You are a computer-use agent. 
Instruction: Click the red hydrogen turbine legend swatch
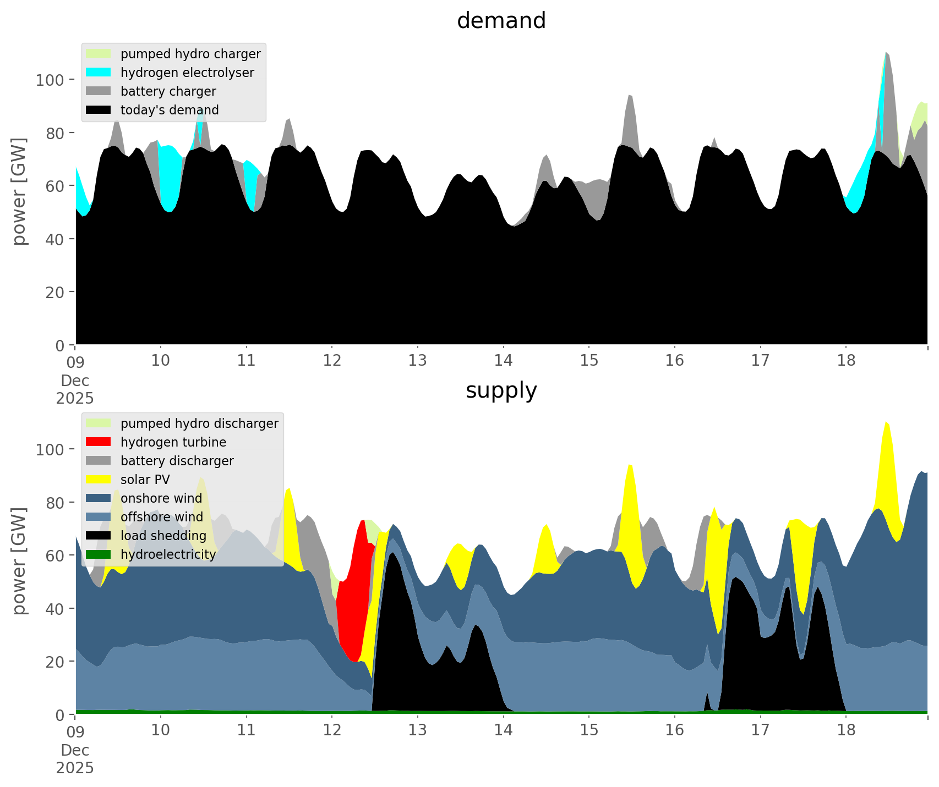pos(99,442)
